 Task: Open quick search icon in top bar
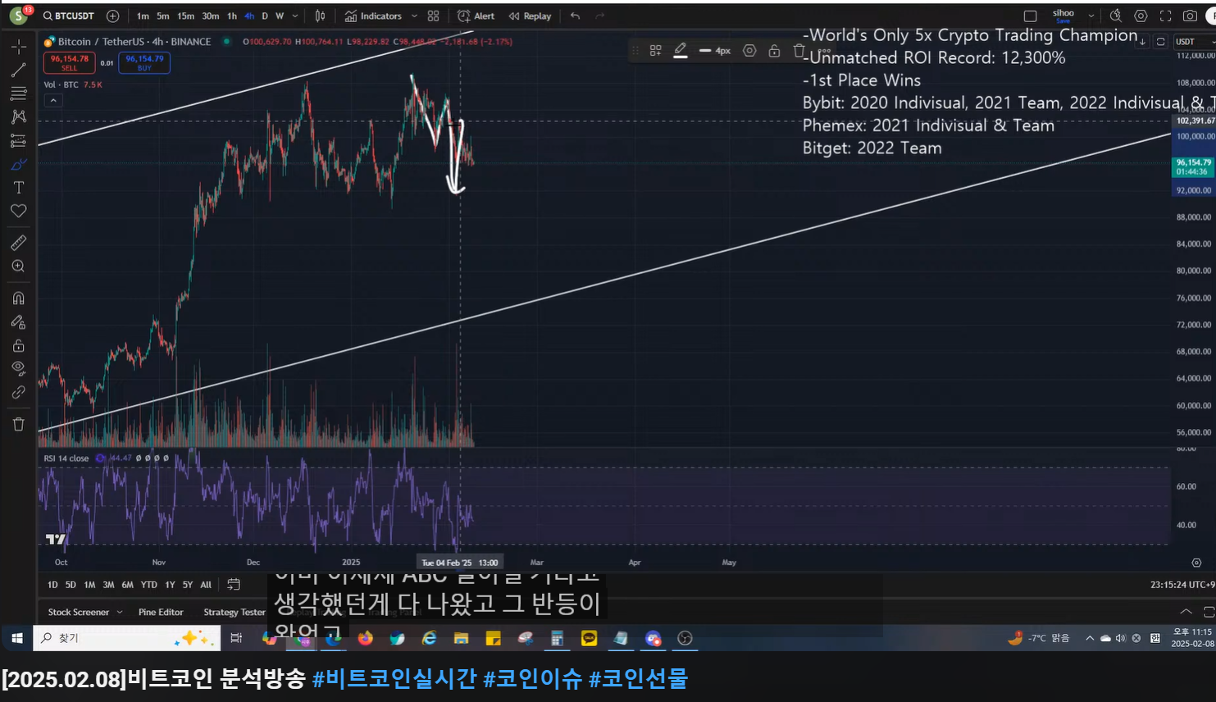(1116, 16)
